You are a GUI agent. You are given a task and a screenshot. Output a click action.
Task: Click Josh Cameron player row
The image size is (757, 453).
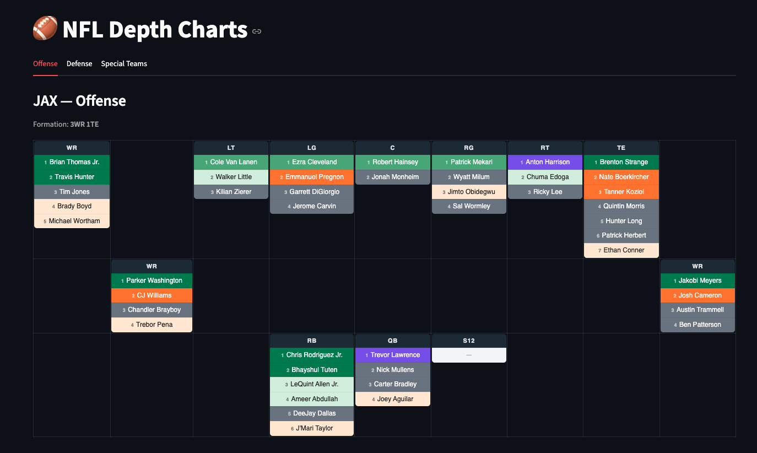pos(697,295)
